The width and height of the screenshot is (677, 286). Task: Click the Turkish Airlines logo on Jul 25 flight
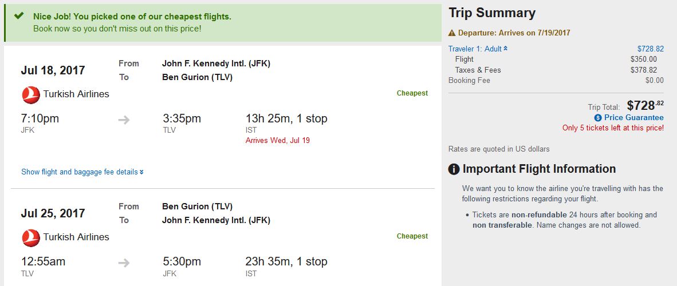(x=31, y=237)
